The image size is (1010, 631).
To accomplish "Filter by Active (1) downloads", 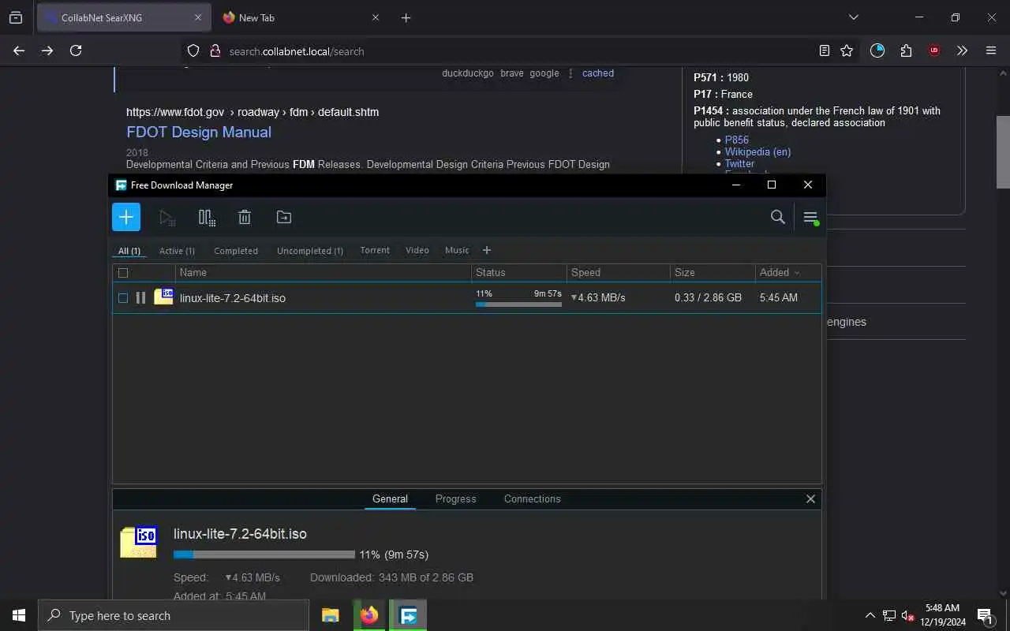I will coord(177,251).
